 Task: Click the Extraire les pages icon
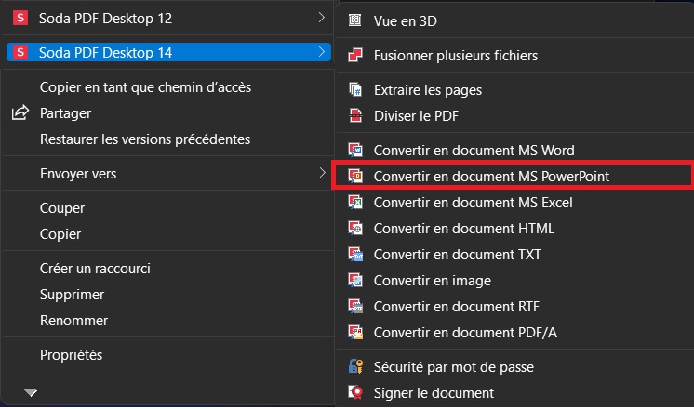click(355, 89)
